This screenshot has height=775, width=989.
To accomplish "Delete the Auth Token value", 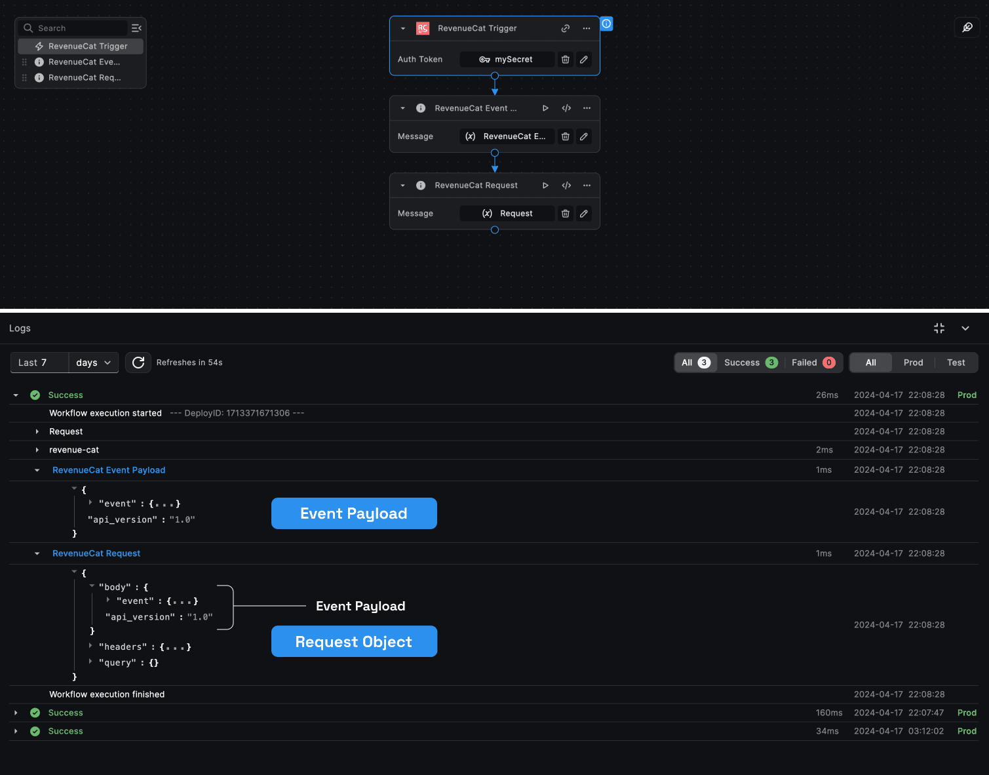I will point(566,60).
